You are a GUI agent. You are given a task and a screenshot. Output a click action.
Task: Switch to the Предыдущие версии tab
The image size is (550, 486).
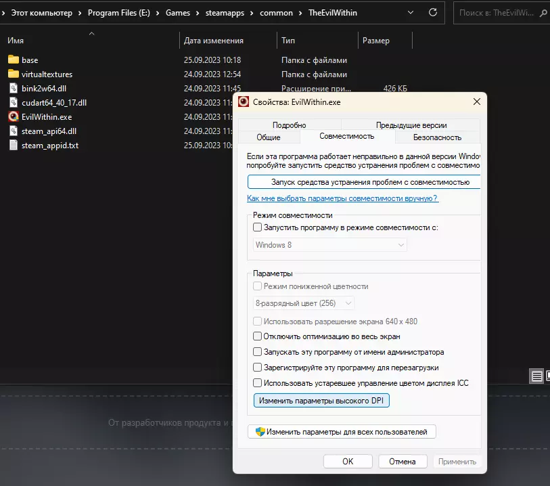click(x=411, y=125)
